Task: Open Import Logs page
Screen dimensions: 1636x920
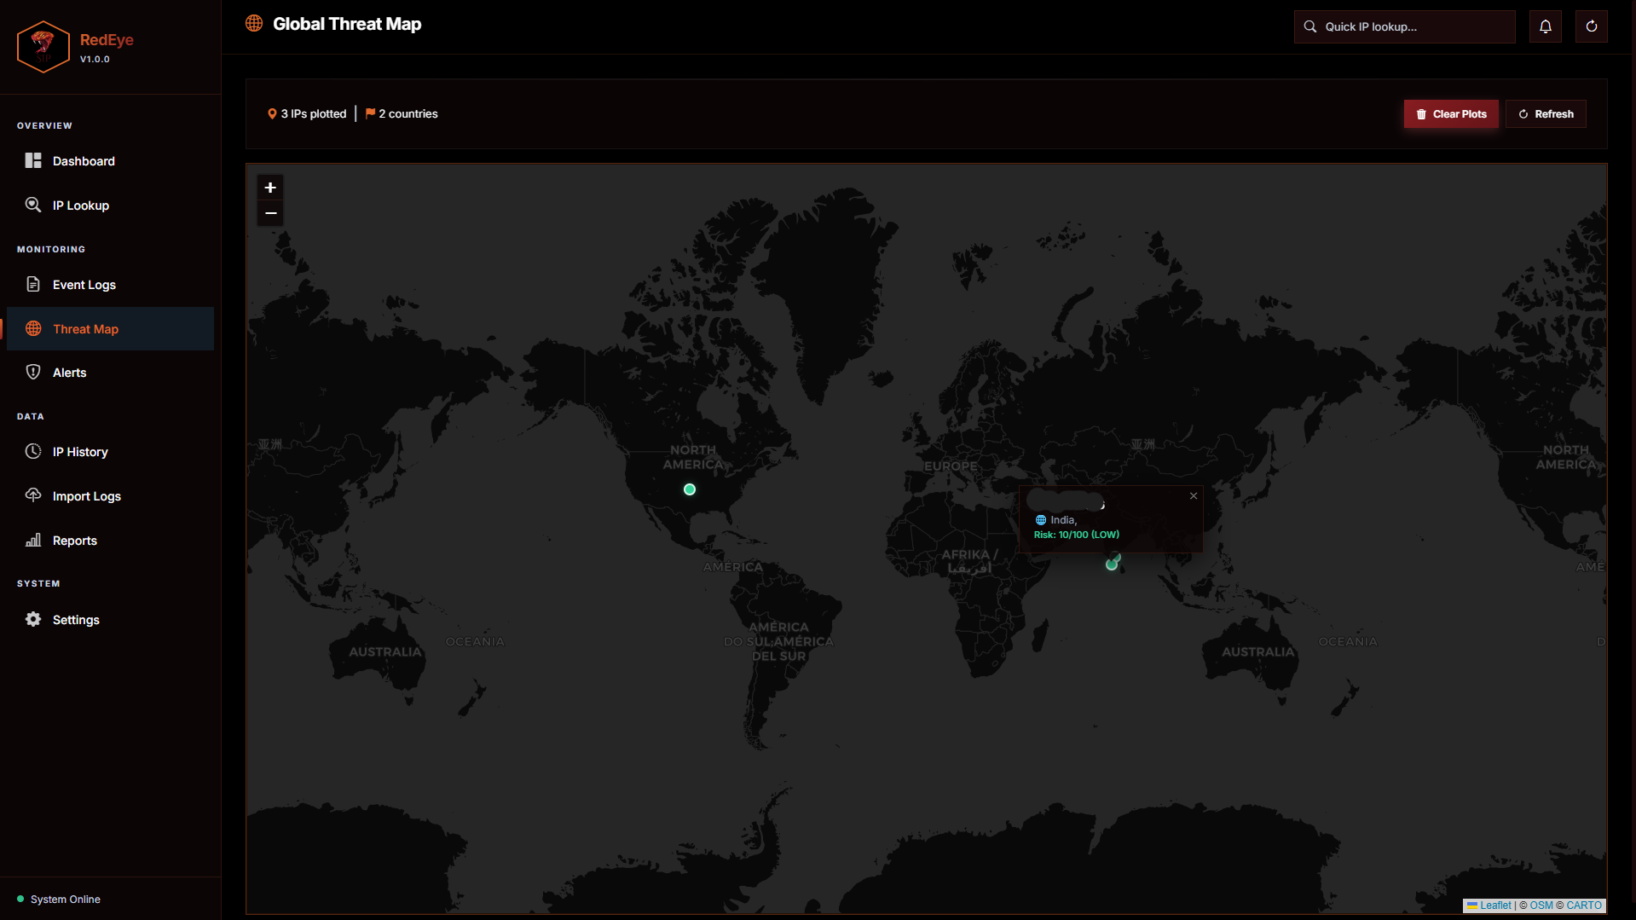Action: (x=110, y=496)
